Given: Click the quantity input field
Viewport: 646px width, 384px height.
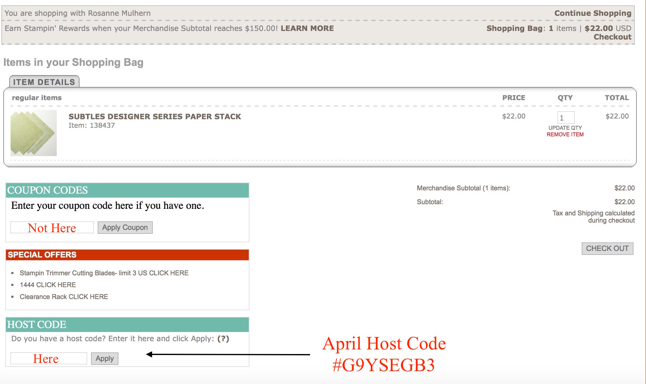Looking at the screenshot, I should 565,118.
